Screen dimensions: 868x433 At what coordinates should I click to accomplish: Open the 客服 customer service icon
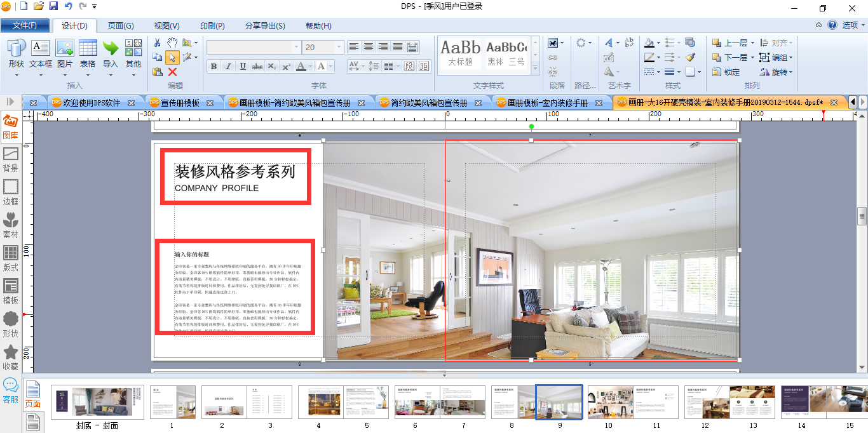[11, 391]
